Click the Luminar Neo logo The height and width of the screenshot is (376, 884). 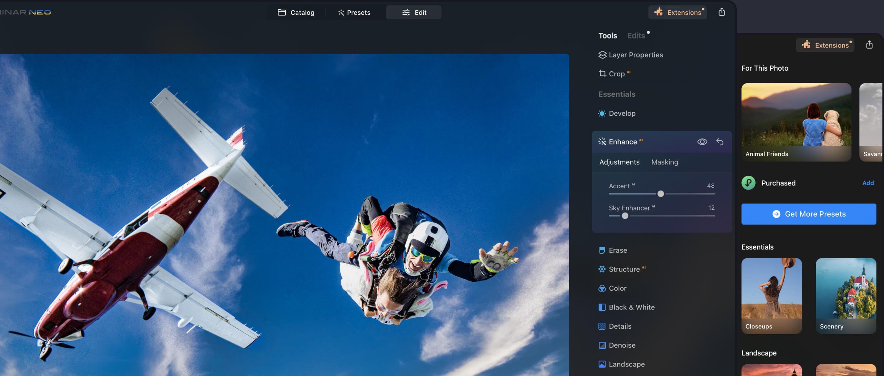[26, 12]
